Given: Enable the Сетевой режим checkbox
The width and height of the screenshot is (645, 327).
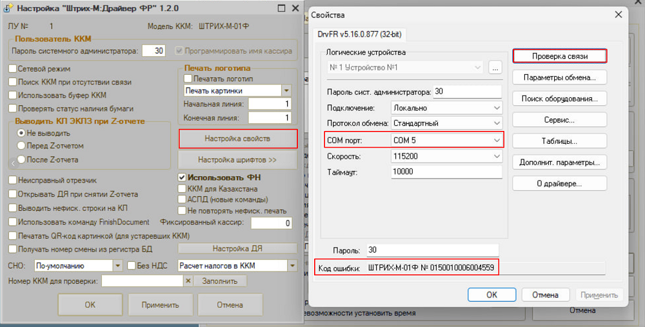Looking at the screenshot, I should tap(12, 68).
